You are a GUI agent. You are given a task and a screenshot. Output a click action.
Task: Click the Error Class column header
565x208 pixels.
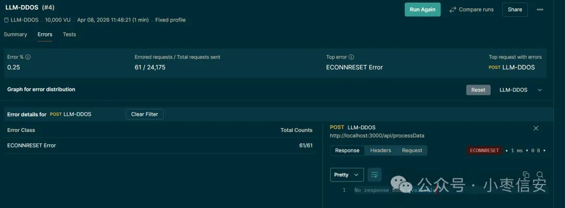(x=21, y=130)
